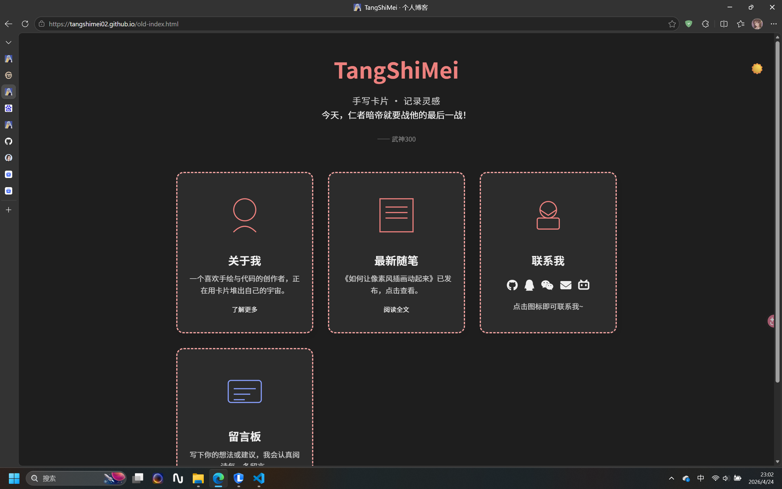Image resolution: width=782 pixels, height=489 pixels.
Task: Open the email envelope contact icon
Action: coord(566,285)
